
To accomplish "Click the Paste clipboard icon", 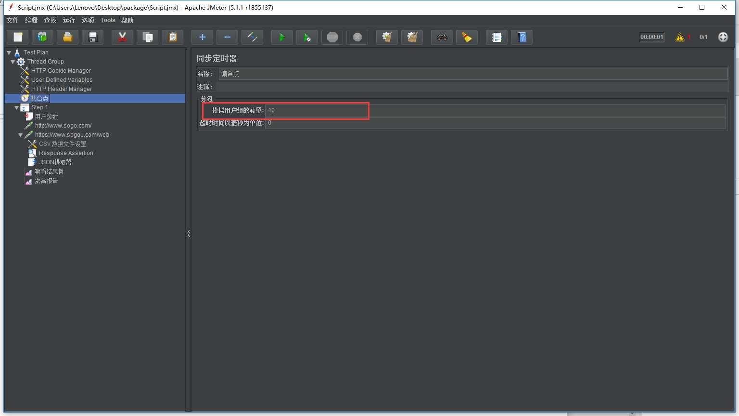I will (x=173, y=37).
